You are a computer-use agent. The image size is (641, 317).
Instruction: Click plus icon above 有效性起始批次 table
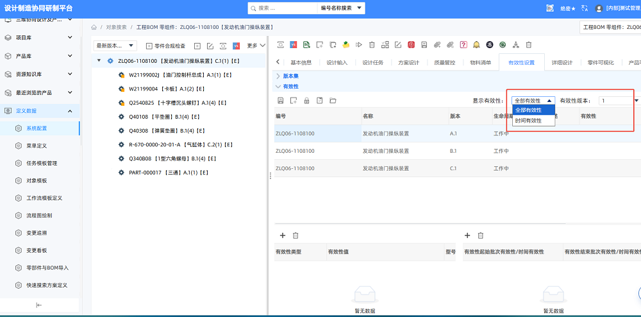(x=468, y=236)
